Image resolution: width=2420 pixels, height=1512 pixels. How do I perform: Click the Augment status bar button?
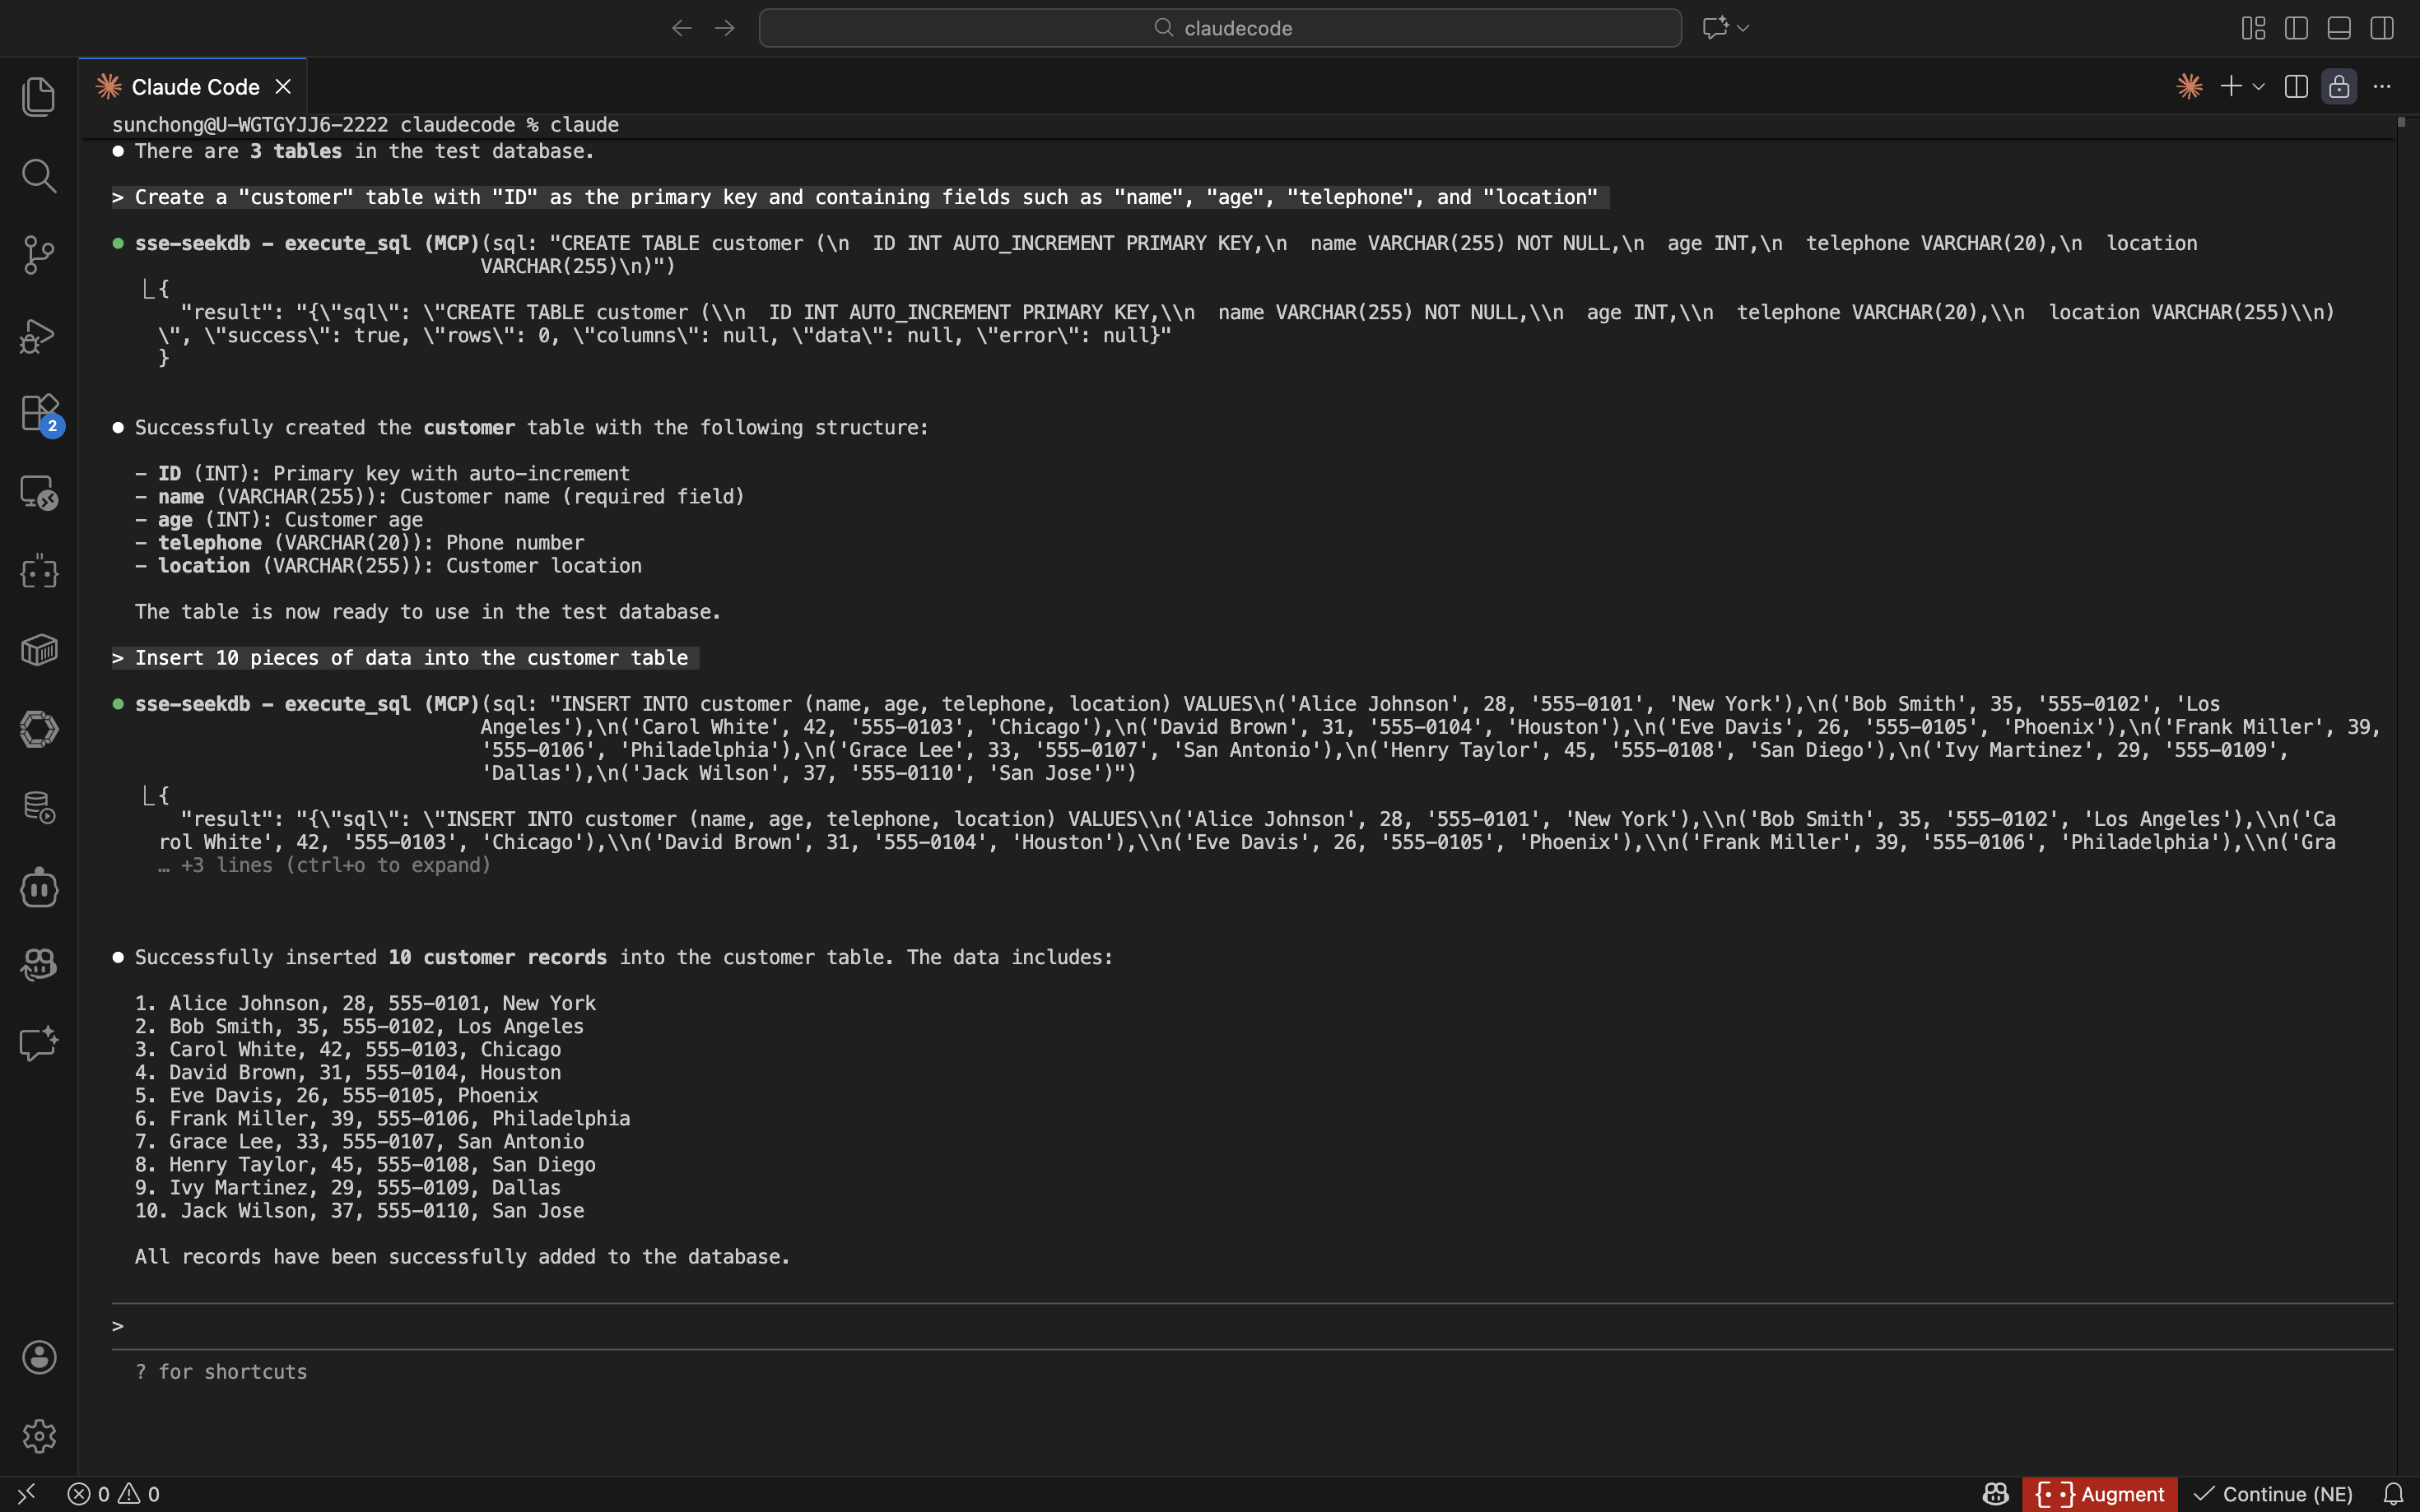2100,1494
